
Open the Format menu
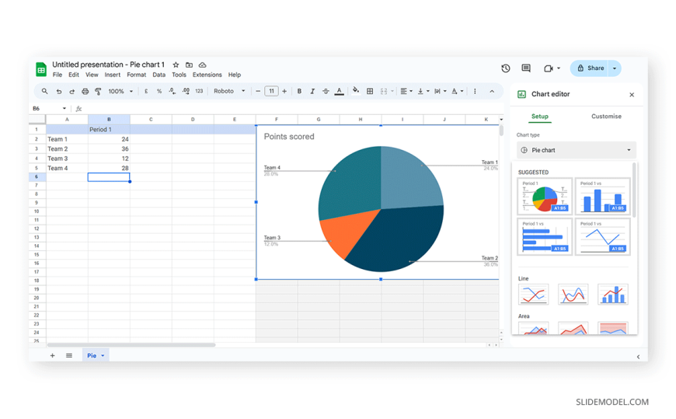[x=136, y=75]
